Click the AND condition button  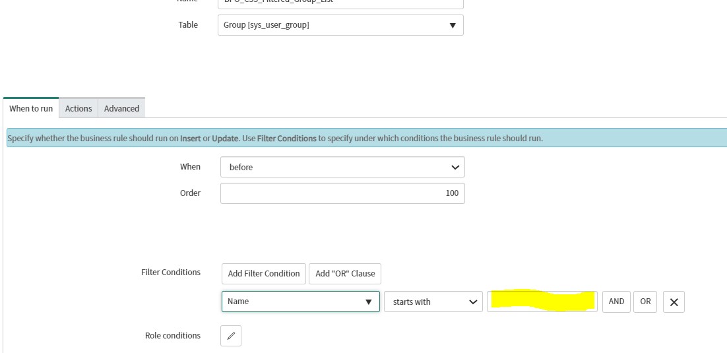tap(616, 302)
